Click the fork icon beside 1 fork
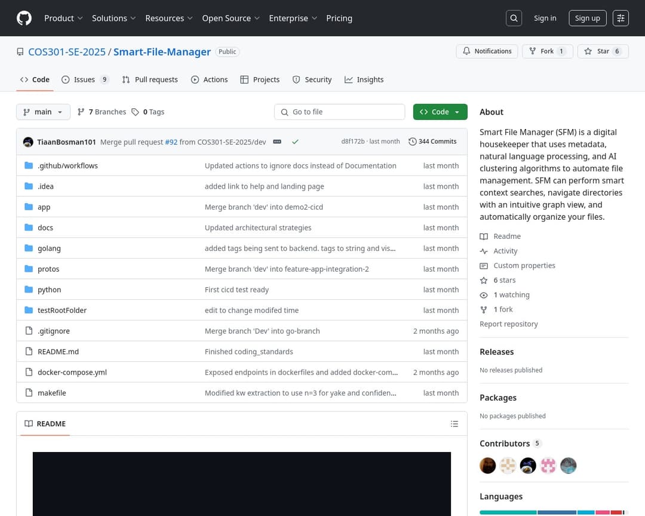Screen dimensions: 645x516 click(484, 309)
